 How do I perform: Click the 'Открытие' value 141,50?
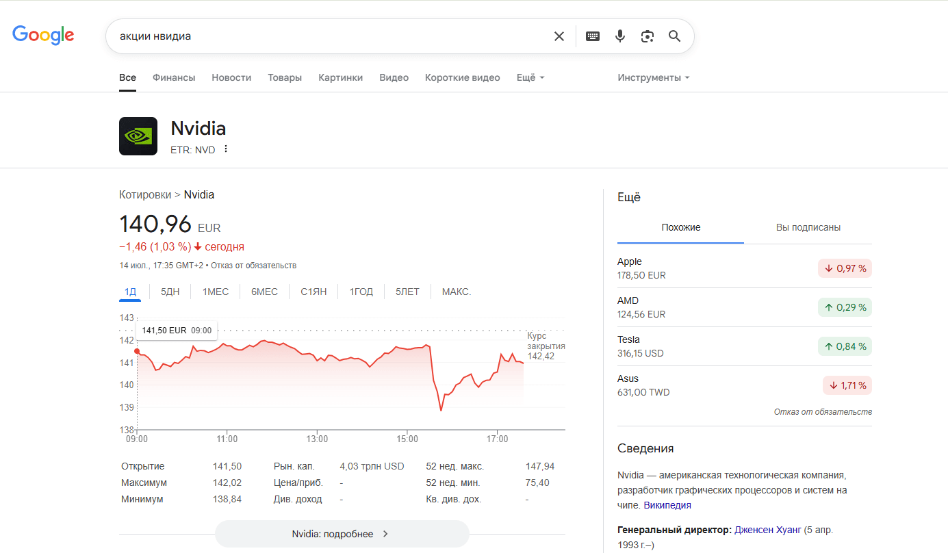point(227,467)
